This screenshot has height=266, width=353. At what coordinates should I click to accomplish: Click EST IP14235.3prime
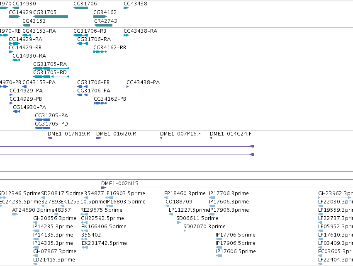tap(53, 227)
